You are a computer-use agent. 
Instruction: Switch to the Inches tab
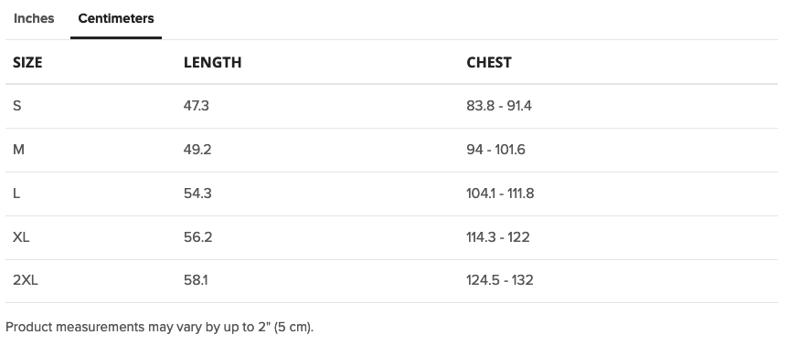click(x=34, y=18)
